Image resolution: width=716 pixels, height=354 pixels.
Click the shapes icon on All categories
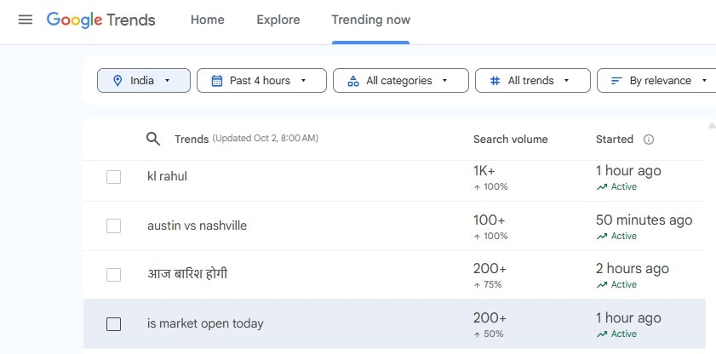coord(352,81)
